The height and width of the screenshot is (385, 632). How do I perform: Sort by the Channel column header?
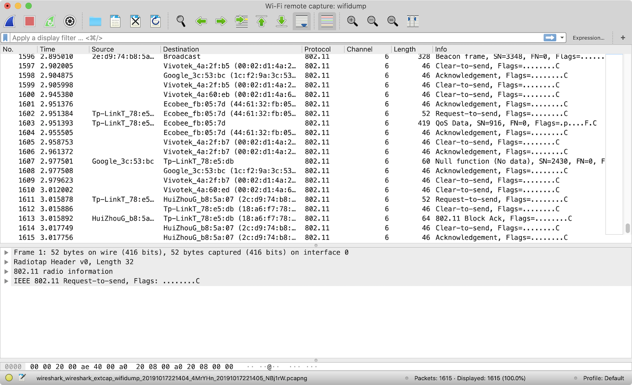click(x=368, y=49)
